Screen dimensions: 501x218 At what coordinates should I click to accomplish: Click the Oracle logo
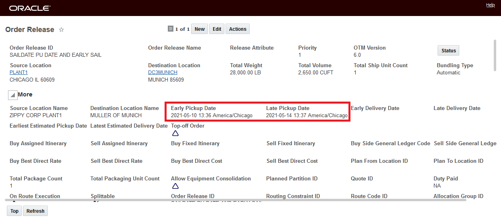point(30,8)
